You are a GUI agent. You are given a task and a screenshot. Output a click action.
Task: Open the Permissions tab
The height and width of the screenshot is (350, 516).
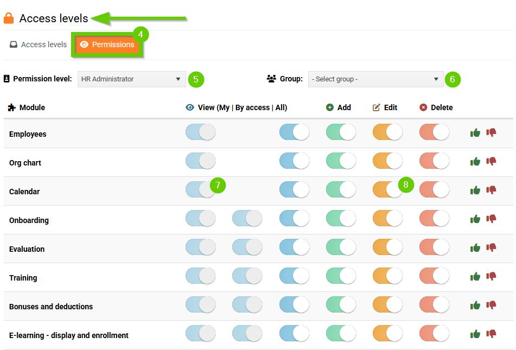click(107, 44)
